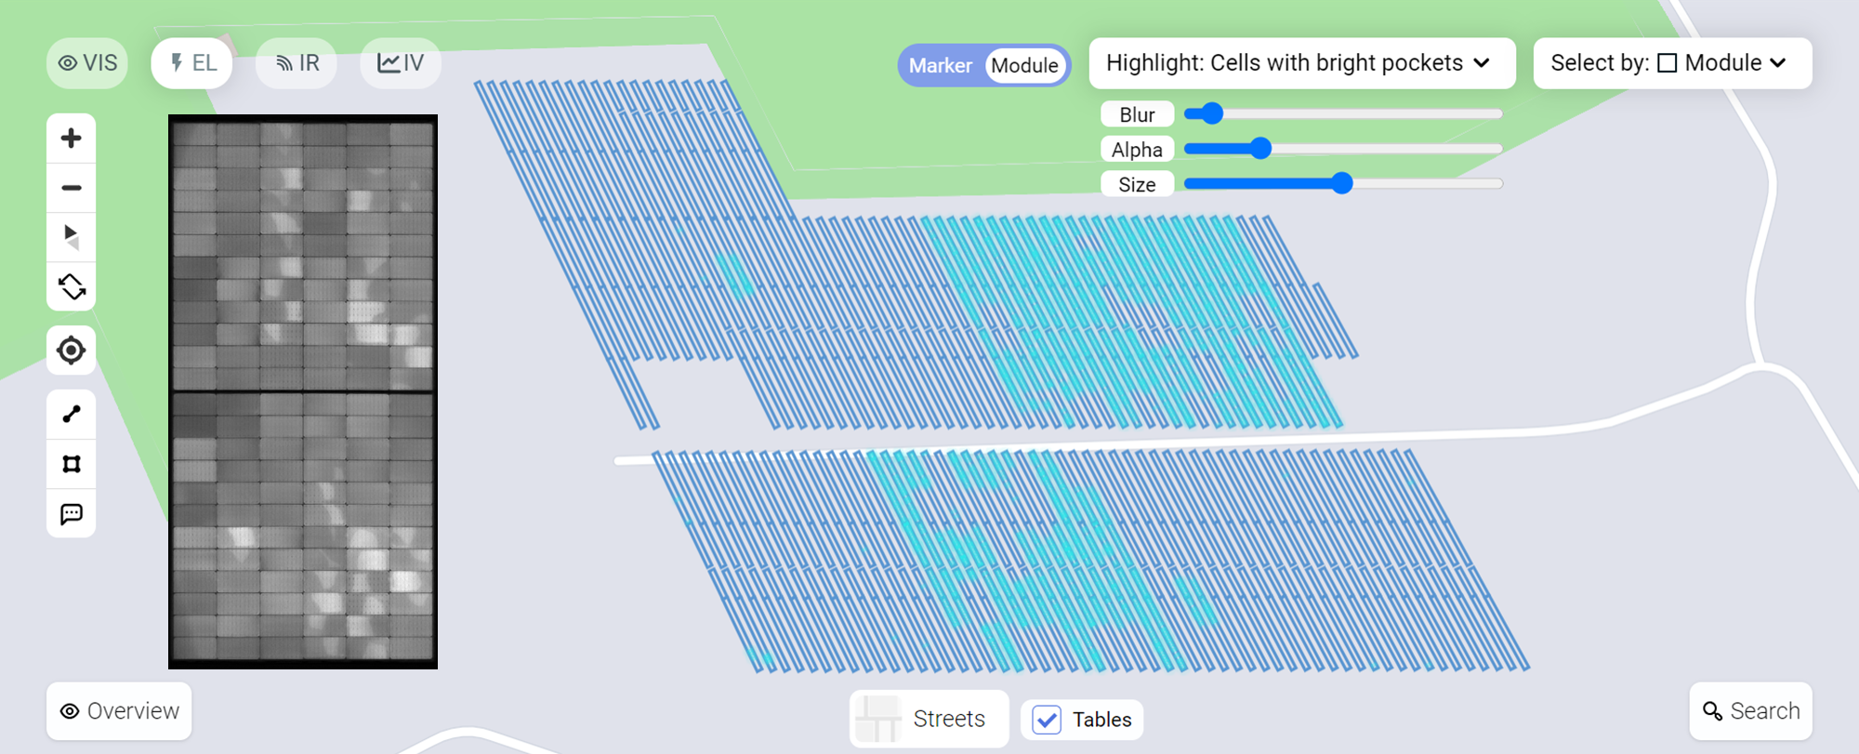Image resolution: width=1859 pixels, height=754 pixels.
Task: Select the polygon area drawing tool
Action: coord(72,464)
